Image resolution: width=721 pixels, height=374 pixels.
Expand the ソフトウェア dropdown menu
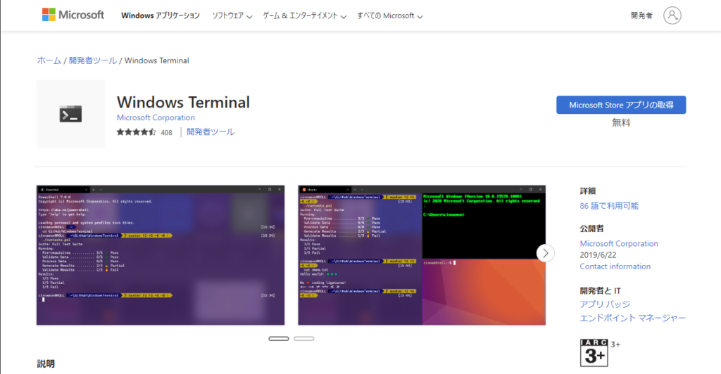pyautogui.click(x=232, y=15)
